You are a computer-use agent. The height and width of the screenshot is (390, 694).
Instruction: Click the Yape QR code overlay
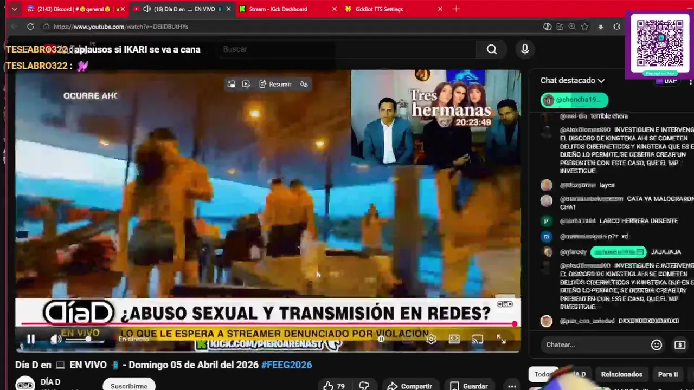pos(660,45)
